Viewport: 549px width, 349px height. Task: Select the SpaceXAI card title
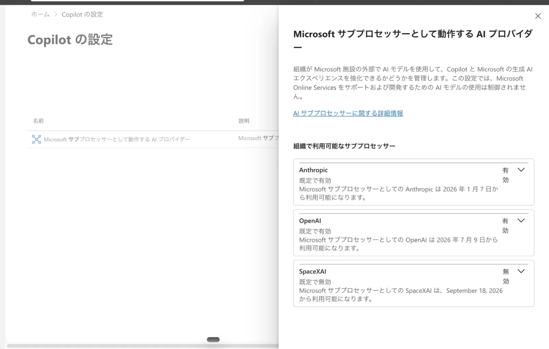click(x=313, y=272)
